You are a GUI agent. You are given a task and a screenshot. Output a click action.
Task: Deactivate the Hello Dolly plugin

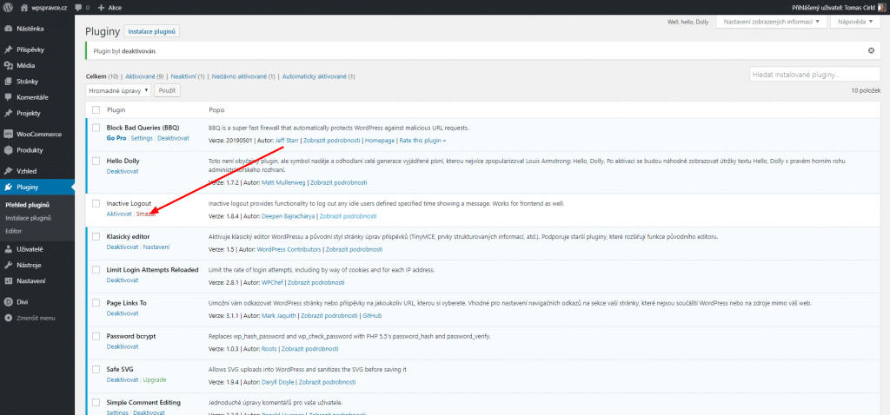pos(122,172)
